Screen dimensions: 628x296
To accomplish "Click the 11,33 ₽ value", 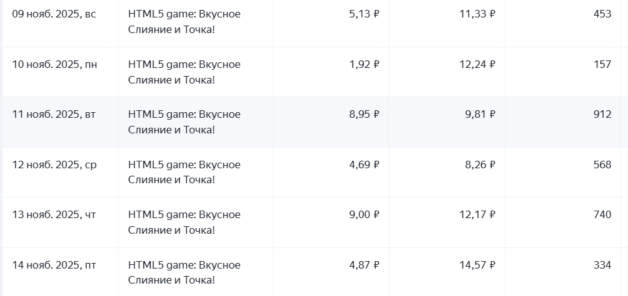I will 477,14.
